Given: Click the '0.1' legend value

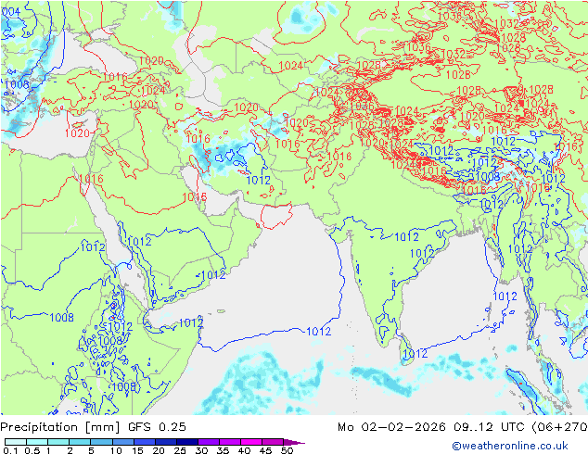Looking at the screenshot, I should pyautogui.click(x=10, y=450).
